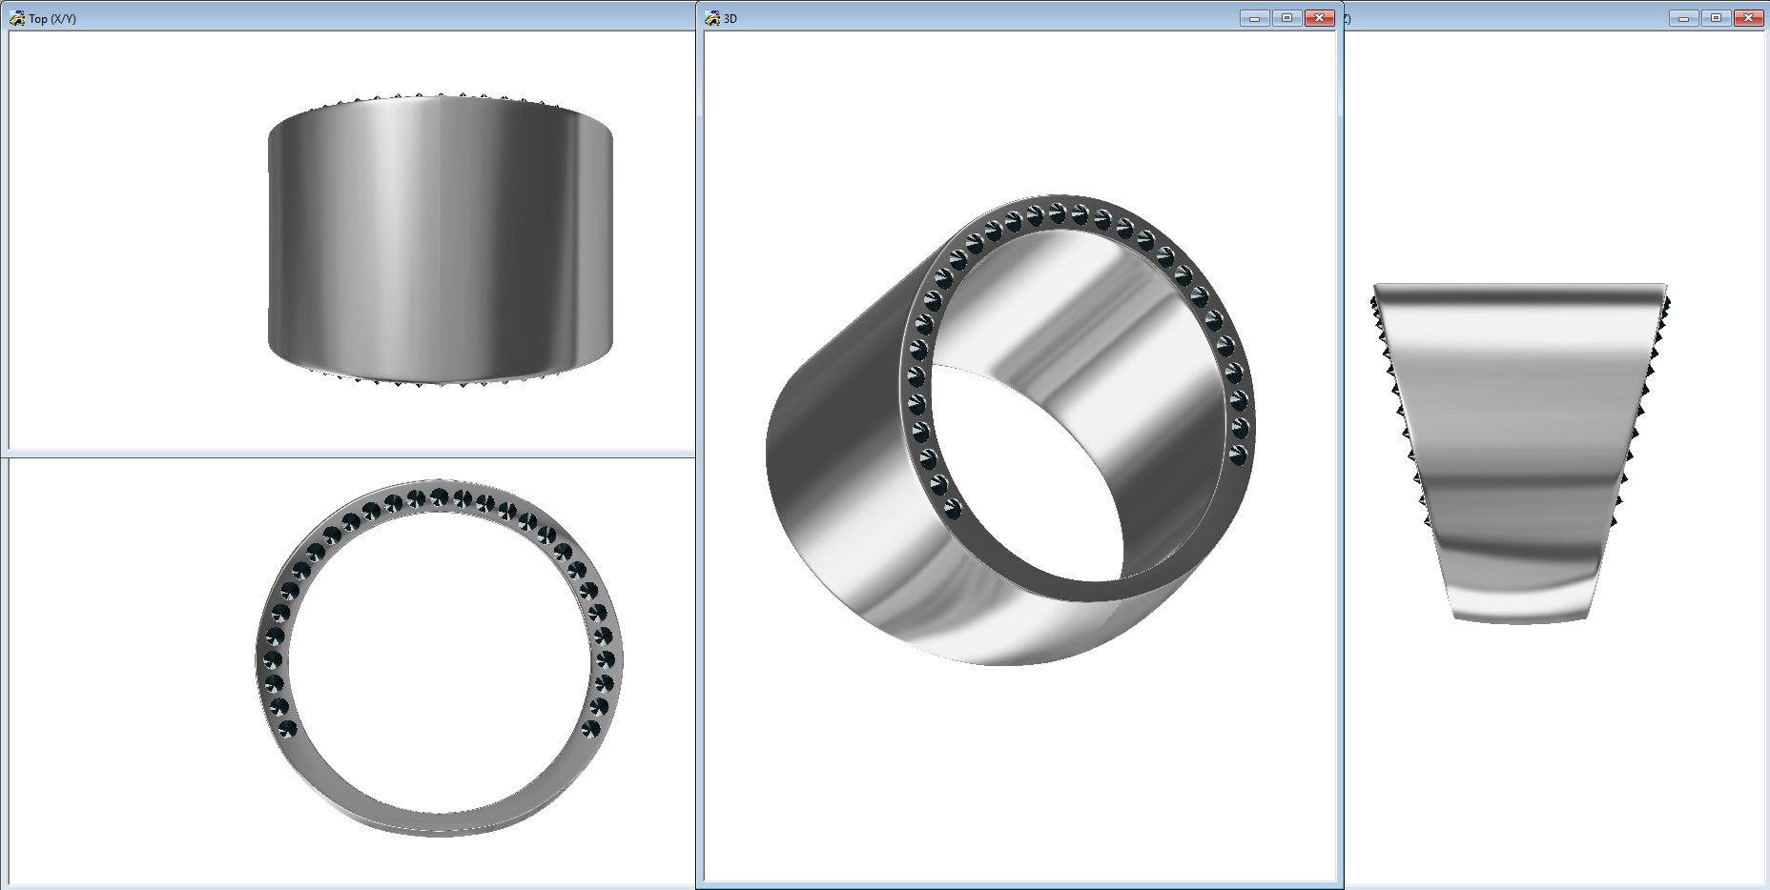Click the Top (X/Y) window icon
This screenshot has height=890, width=1770.
point(17,18)
